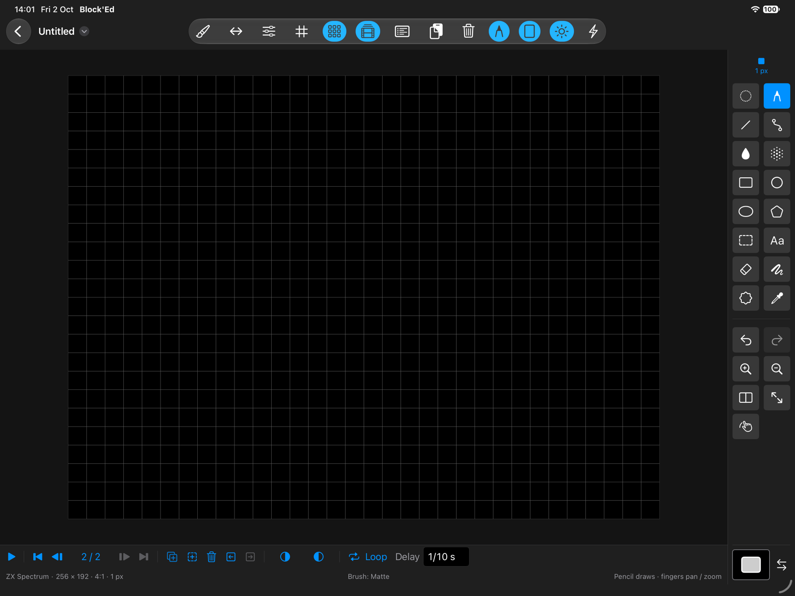Image resolution: width=795 pixels, height=596 pixels.
Task: Activate the Aa text tool
Action: [777, 240]
